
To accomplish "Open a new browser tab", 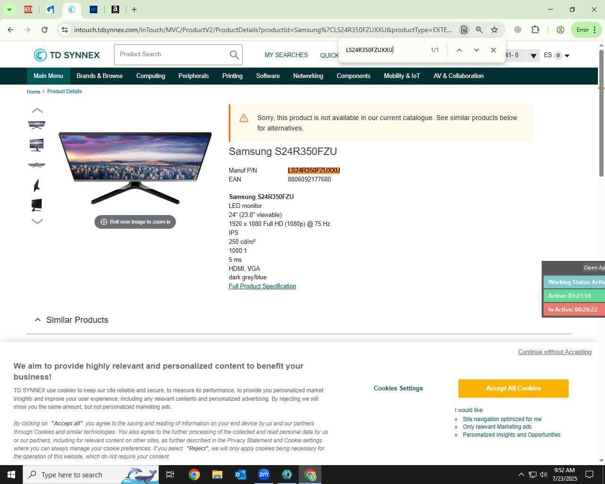I will tap(134, 9).
